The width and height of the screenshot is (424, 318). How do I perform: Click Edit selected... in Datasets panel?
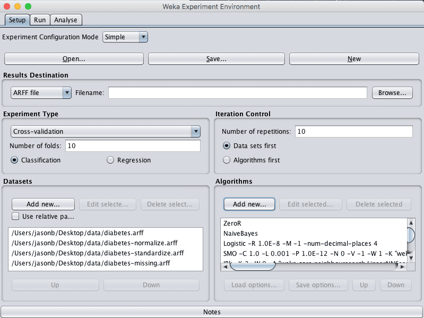tap(108, 204)
